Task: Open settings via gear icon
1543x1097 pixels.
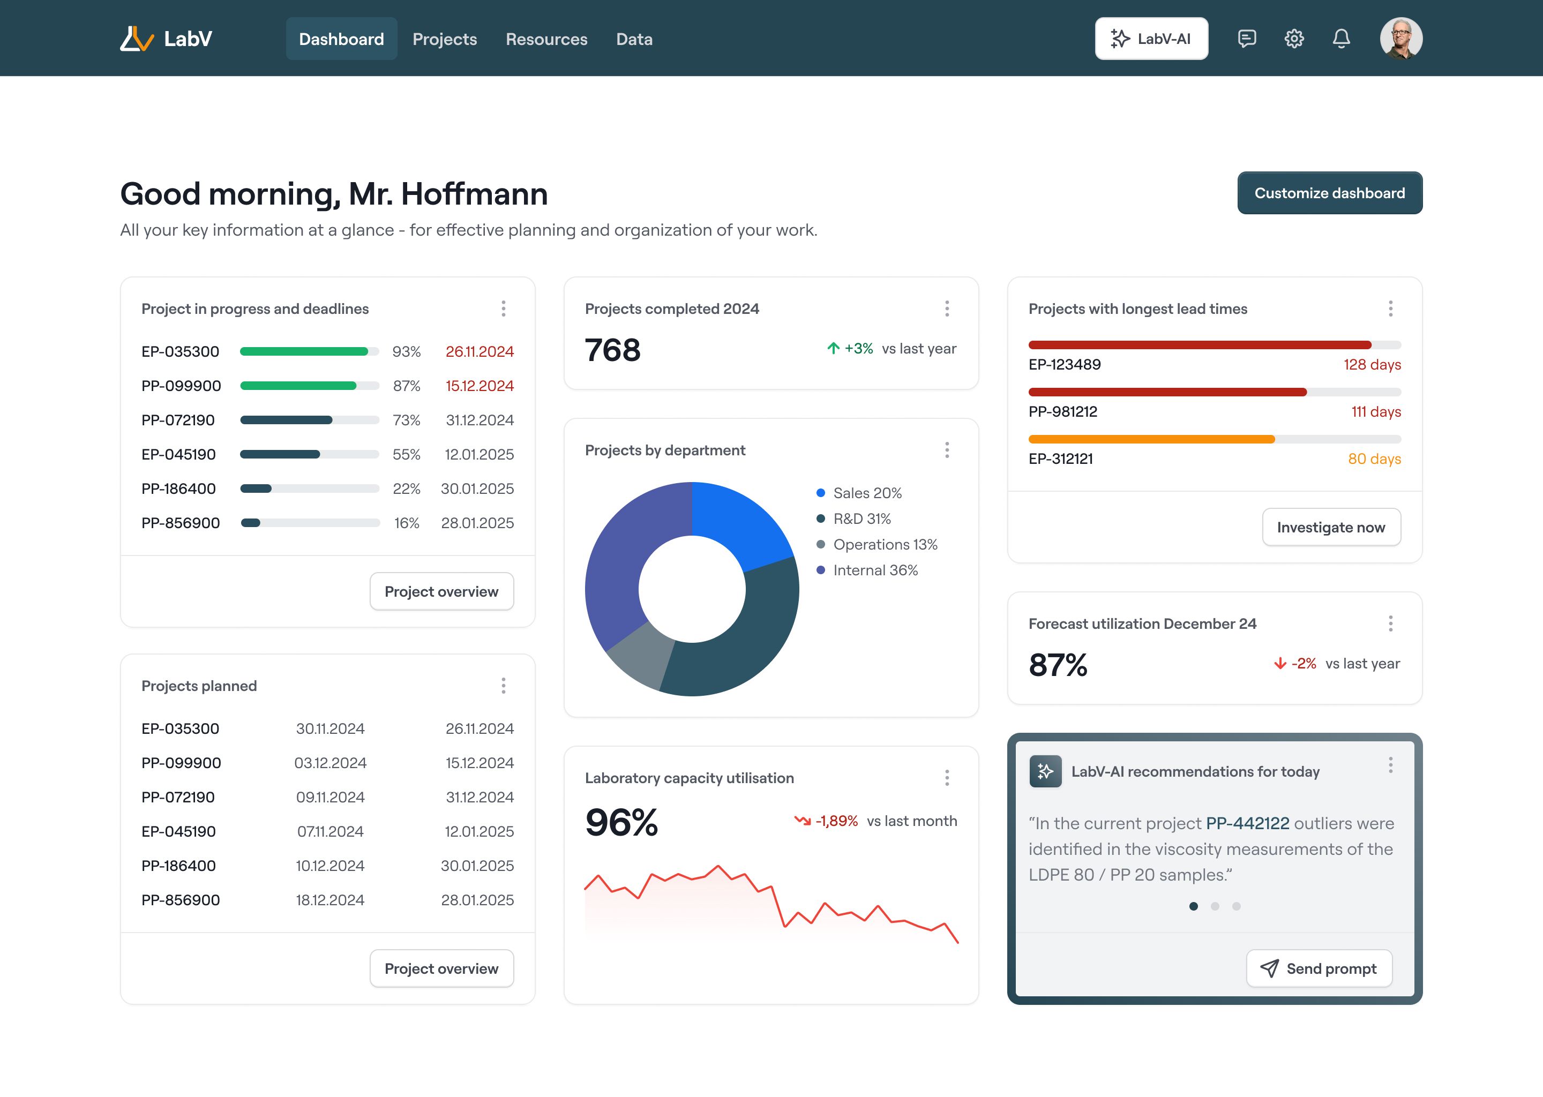Action: coord(1294,39)
